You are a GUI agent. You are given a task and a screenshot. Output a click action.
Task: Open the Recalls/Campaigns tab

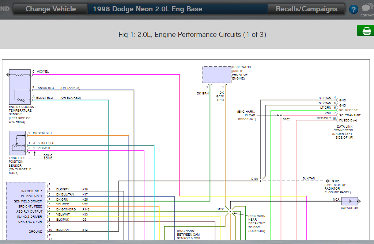coord(306,9)
